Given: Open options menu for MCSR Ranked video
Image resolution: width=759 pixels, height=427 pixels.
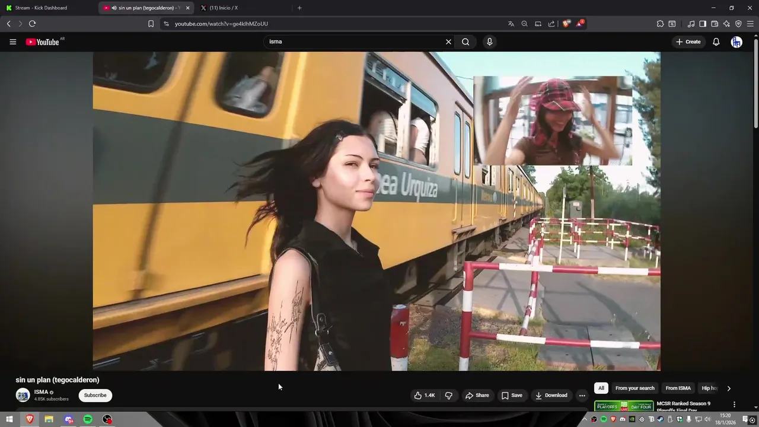Looking at the screenshot, I should [x=734, y=404].
